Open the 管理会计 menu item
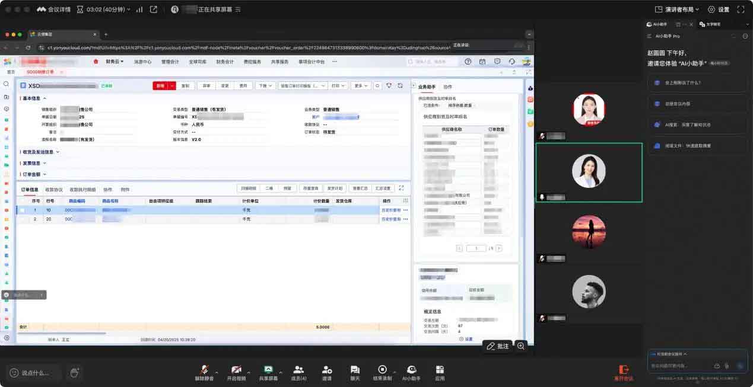 pos(170,62)
